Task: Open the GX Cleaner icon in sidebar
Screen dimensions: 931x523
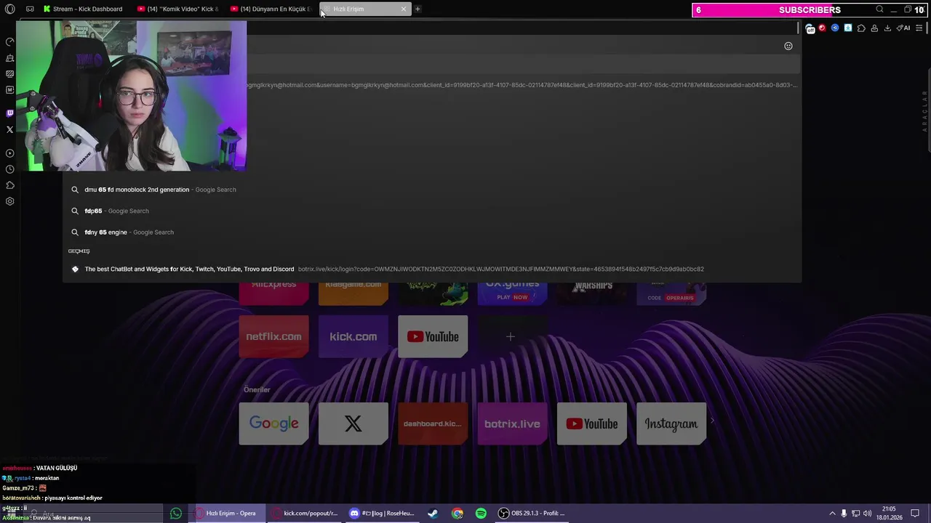Action: 9,58
